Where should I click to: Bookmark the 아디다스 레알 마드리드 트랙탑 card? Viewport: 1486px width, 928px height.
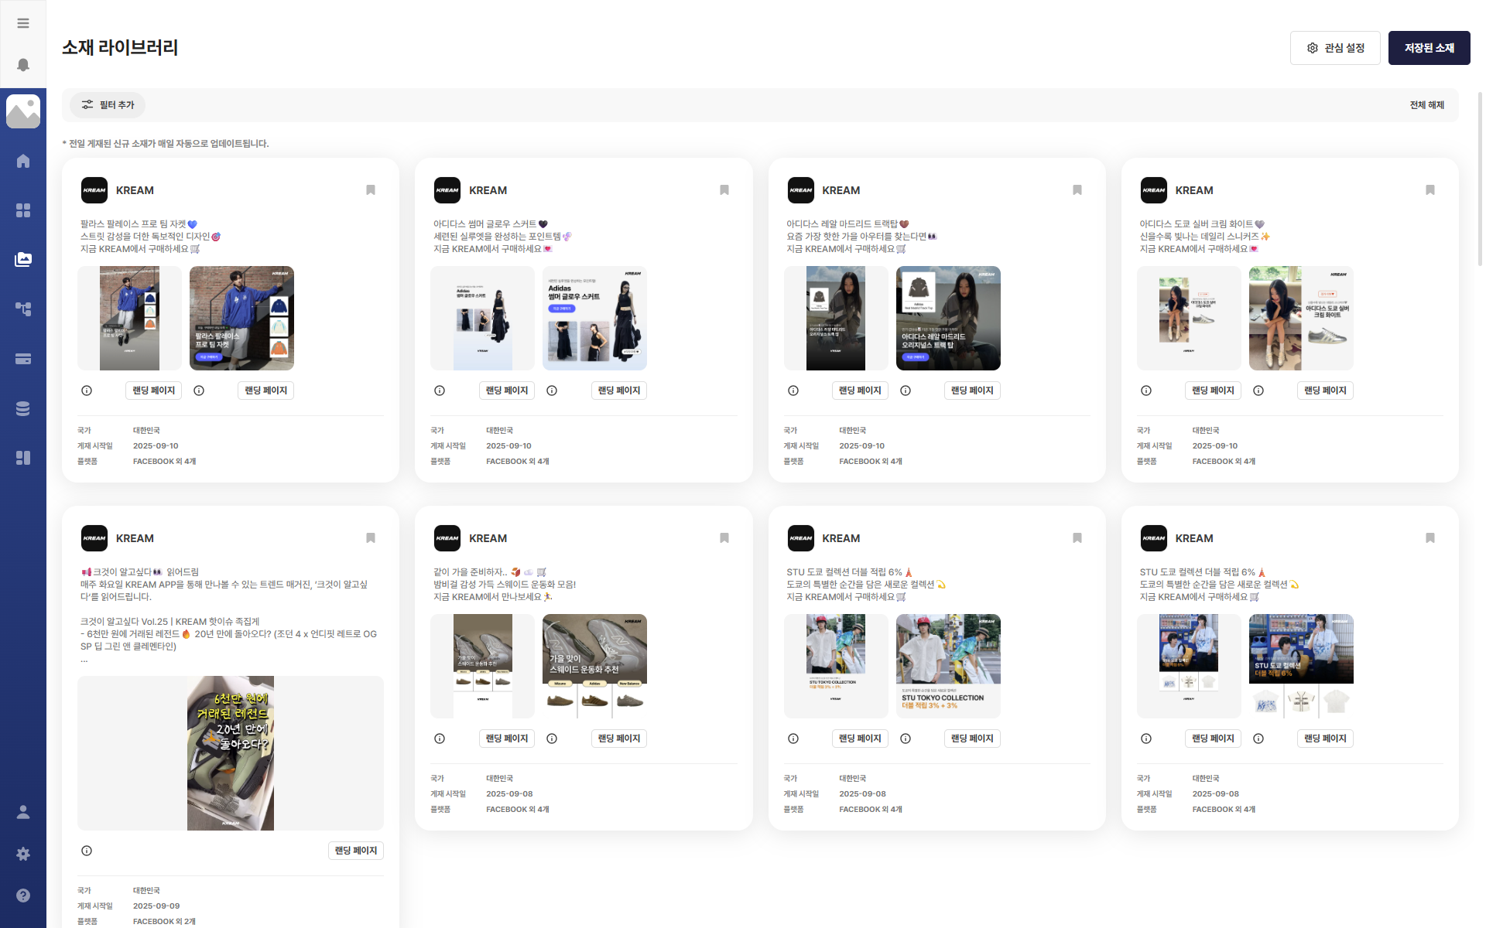click(1077, 190)
